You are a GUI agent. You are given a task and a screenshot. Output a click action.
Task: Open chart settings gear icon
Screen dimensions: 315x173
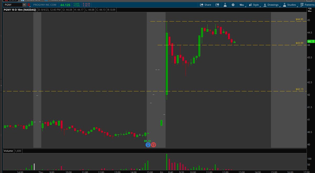click(233, 5)
